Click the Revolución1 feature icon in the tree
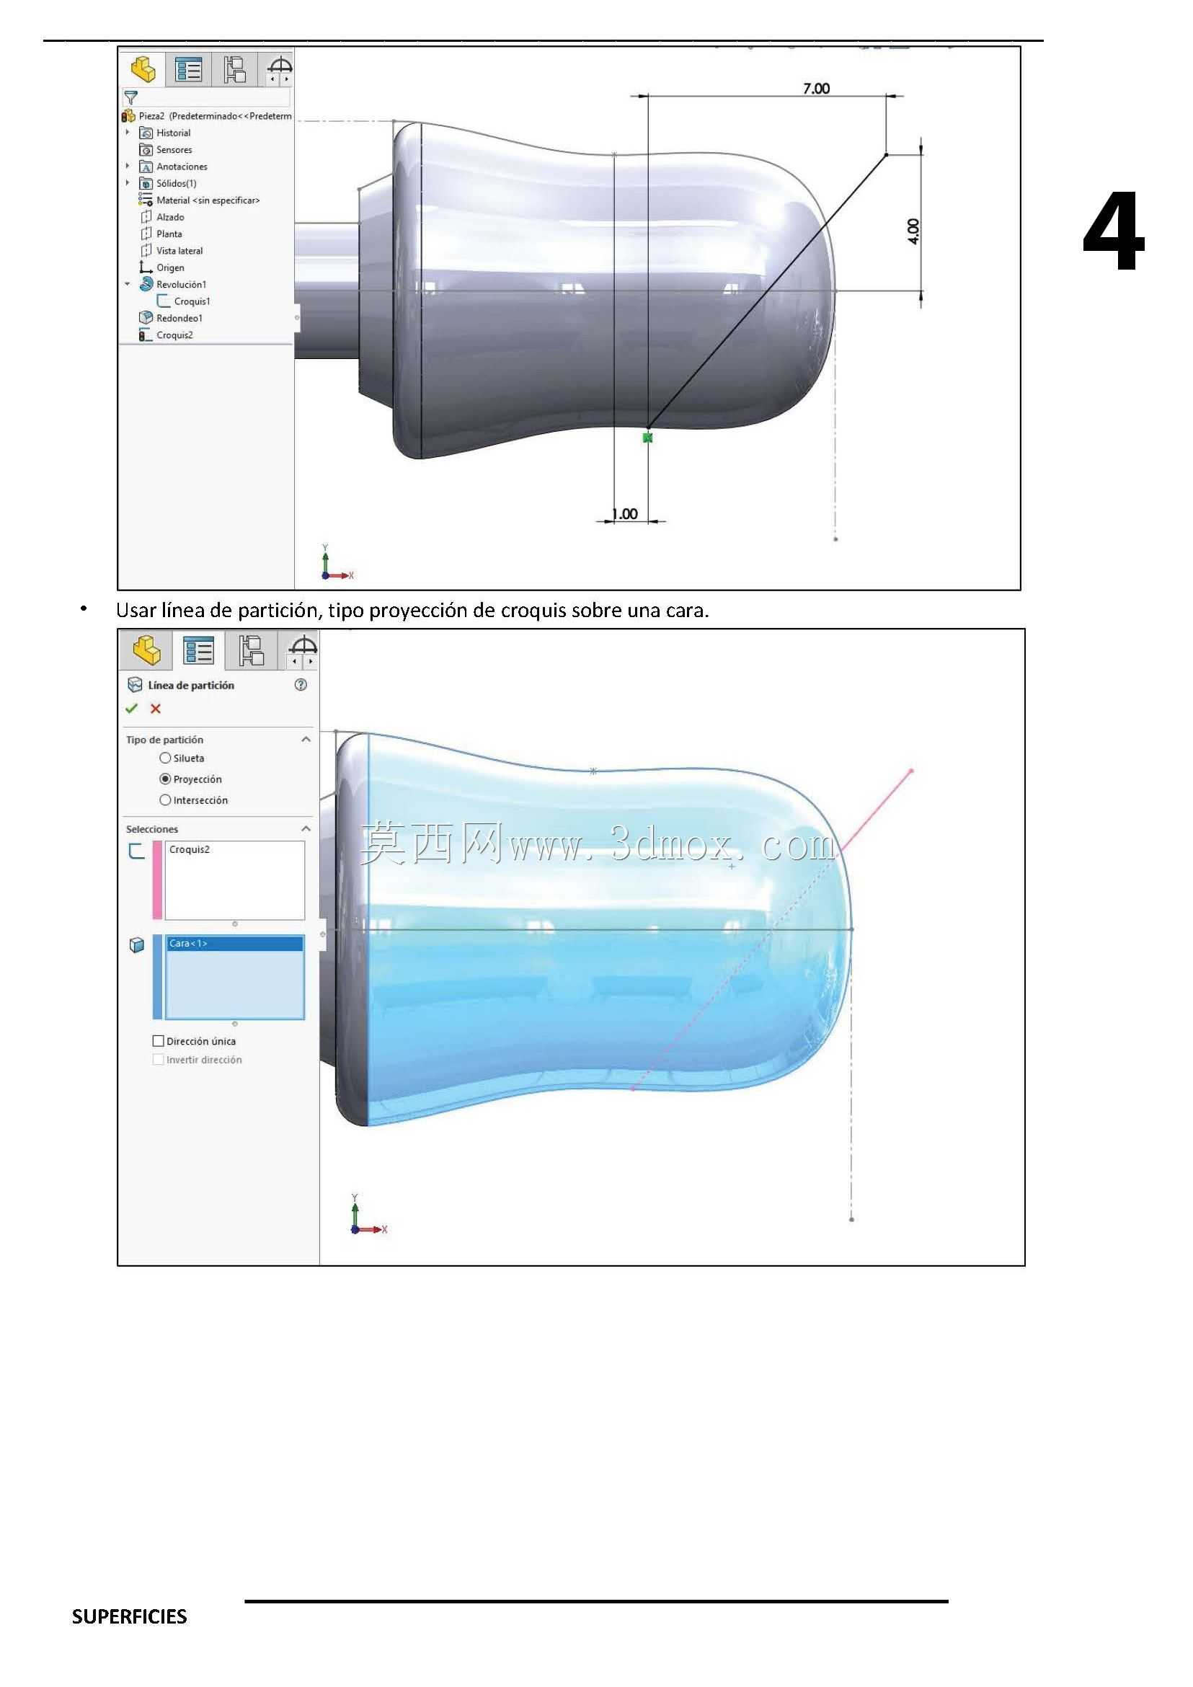The height and width of the screenshot is (1687, 1193). [x=146, y=284]
